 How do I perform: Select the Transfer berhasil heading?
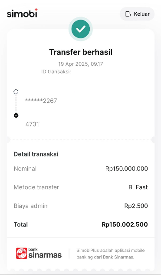(81, 52)
